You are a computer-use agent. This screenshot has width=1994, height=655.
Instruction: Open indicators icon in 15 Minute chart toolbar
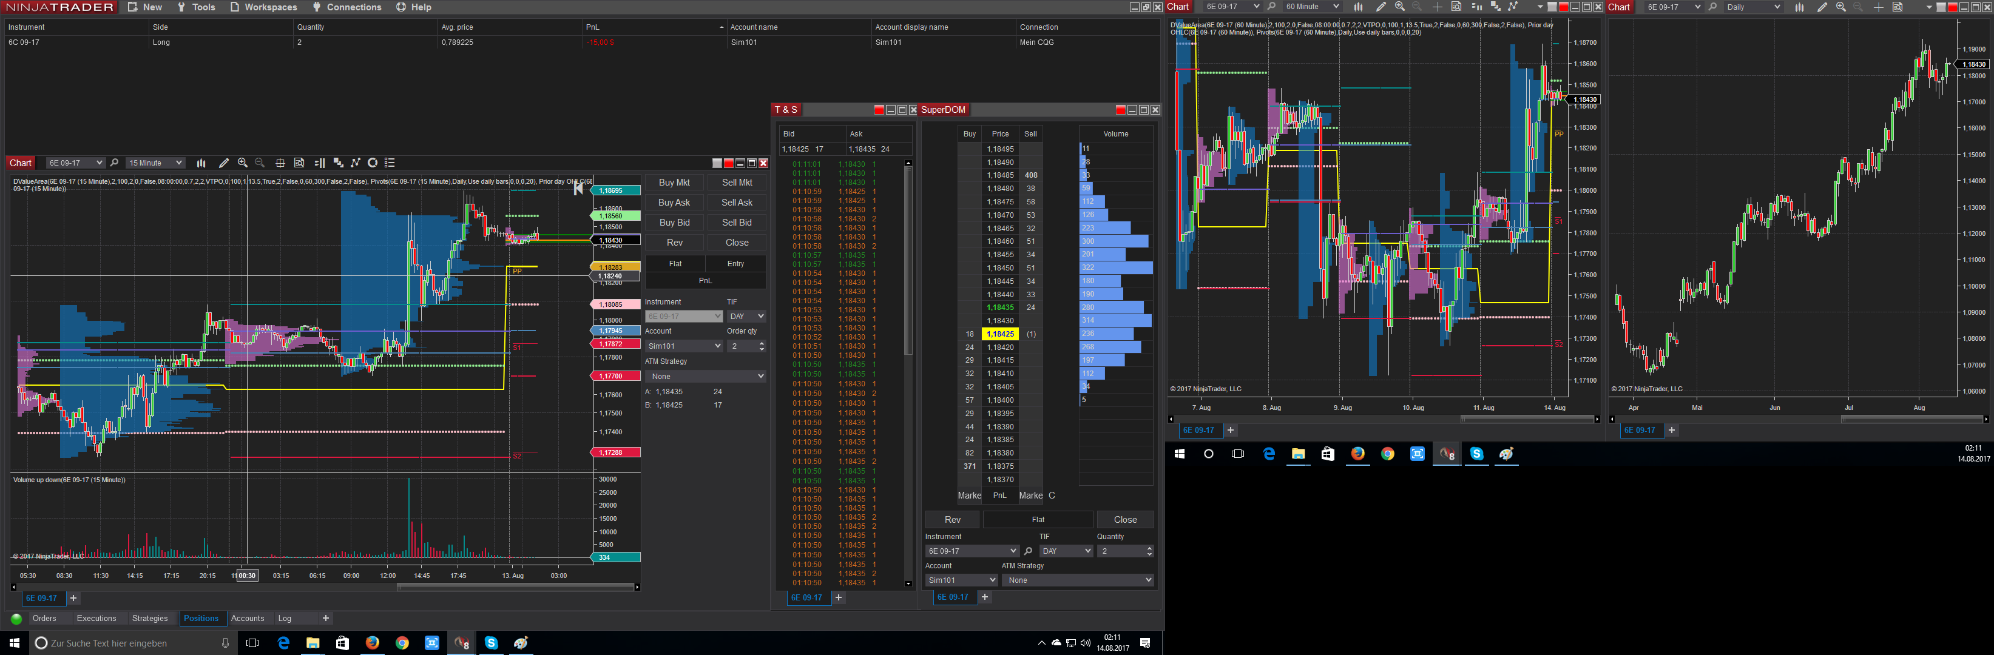pos(338,163)
